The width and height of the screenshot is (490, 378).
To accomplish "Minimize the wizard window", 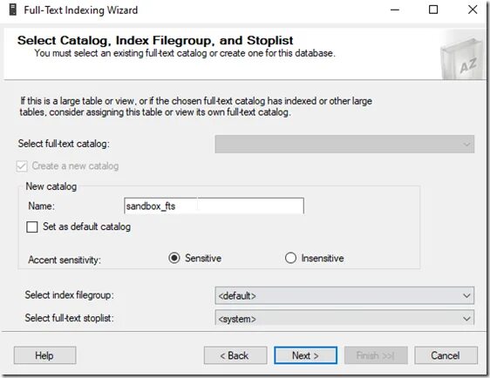I will coord(395,10).
